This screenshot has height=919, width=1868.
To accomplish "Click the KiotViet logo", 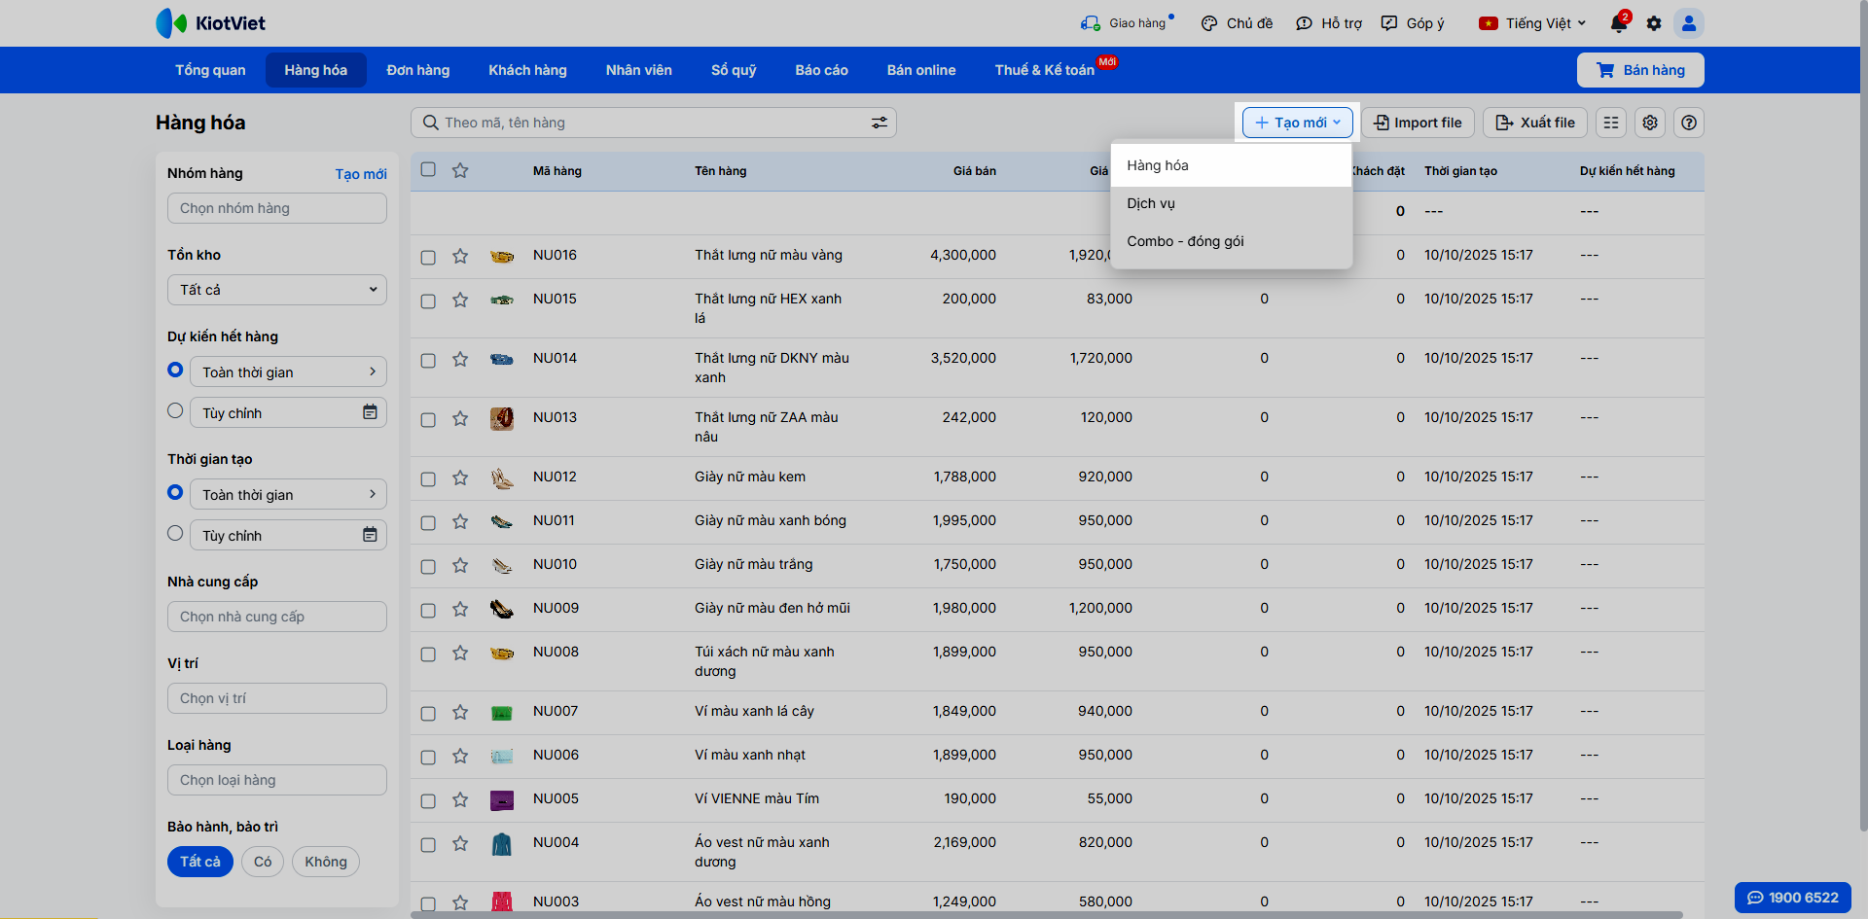I will 211,23.
